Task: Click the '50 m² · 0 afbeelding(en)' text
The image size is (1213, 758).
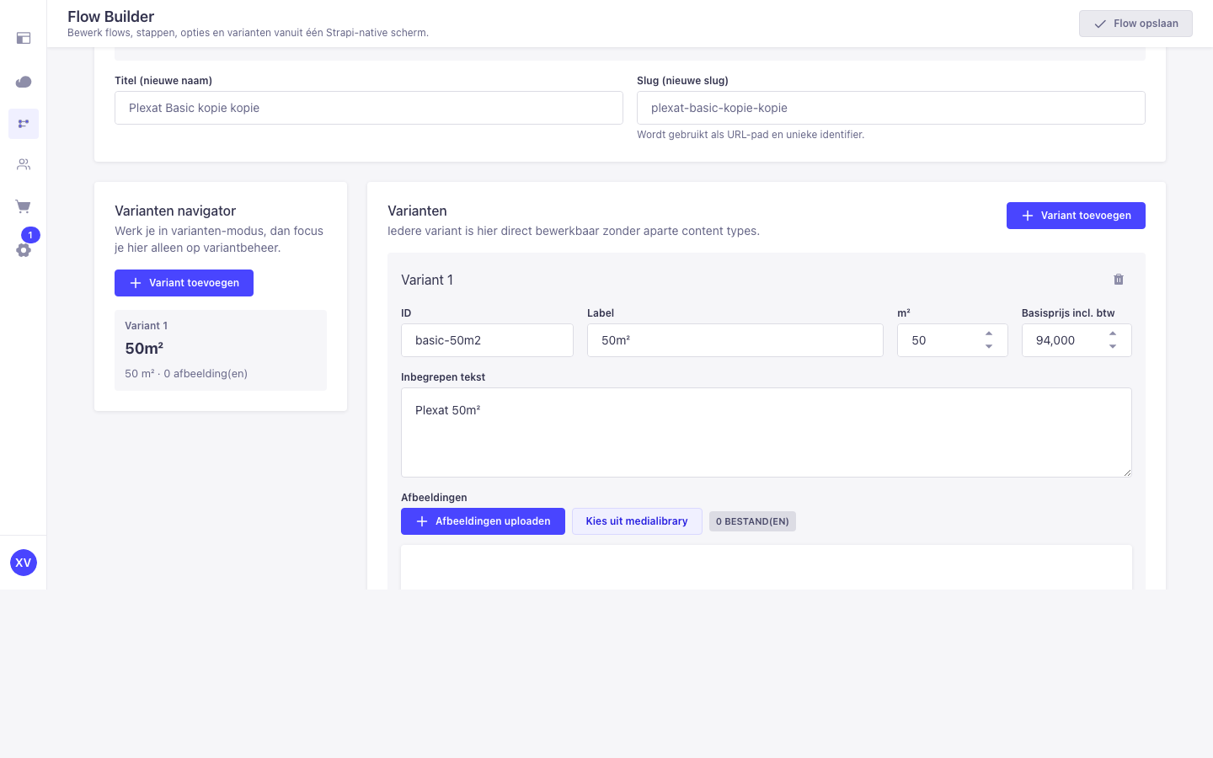Action: (x=186, y=374)
